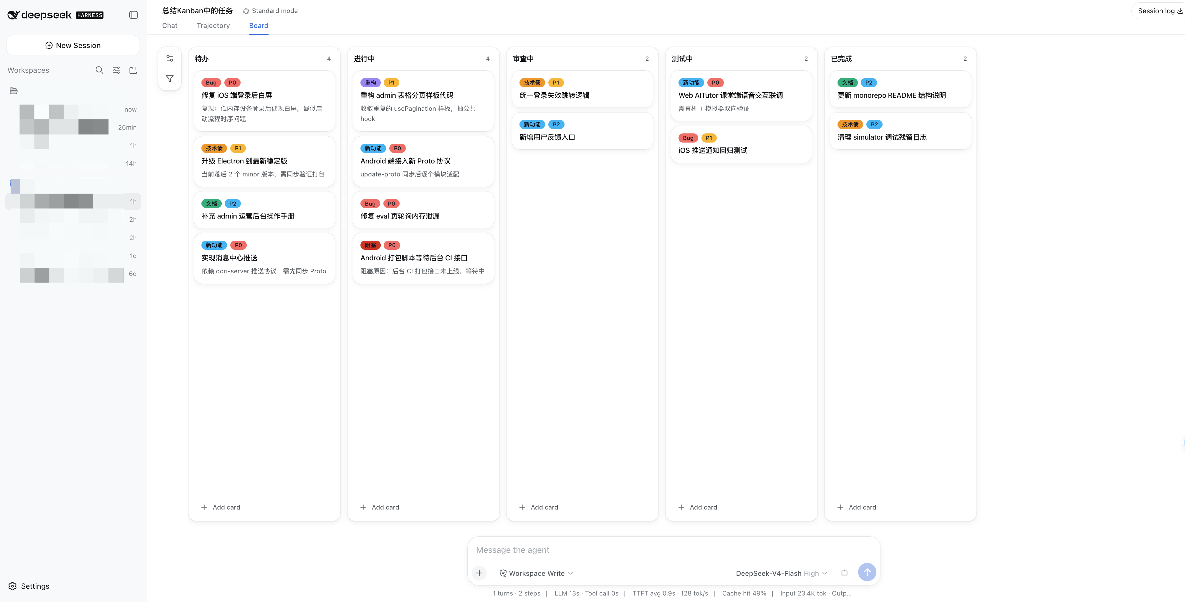Screen dimensions: 1185x602
Task: Open board view settings sliders icon
Action: (170, 58)
